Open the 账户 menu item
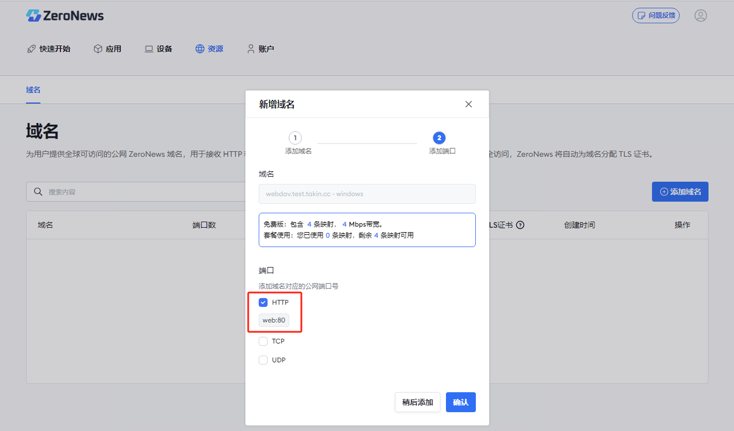Screen dimensions: 734x431 pyautogui.click(x=260, y=49)
